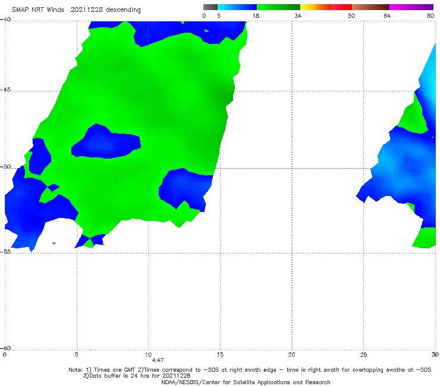Click the latitude label '-60'
The width and height of the screenshot is (440, 386).
[x=5, y=348]
